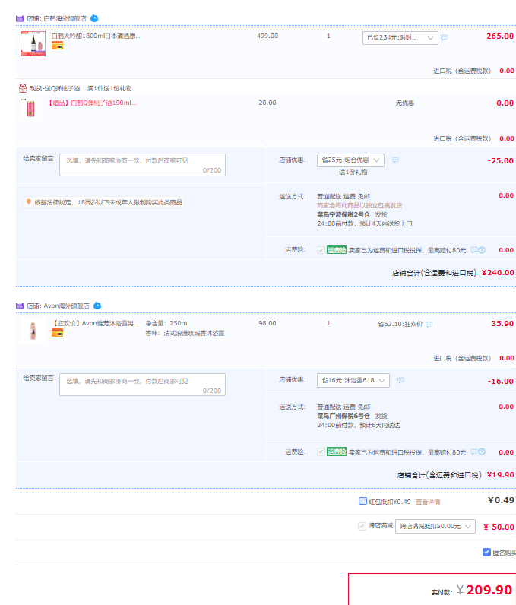Click 菜鸟广州保税6号仓 warehouse text
Screen dimensions: 516x605
point(343,416)
